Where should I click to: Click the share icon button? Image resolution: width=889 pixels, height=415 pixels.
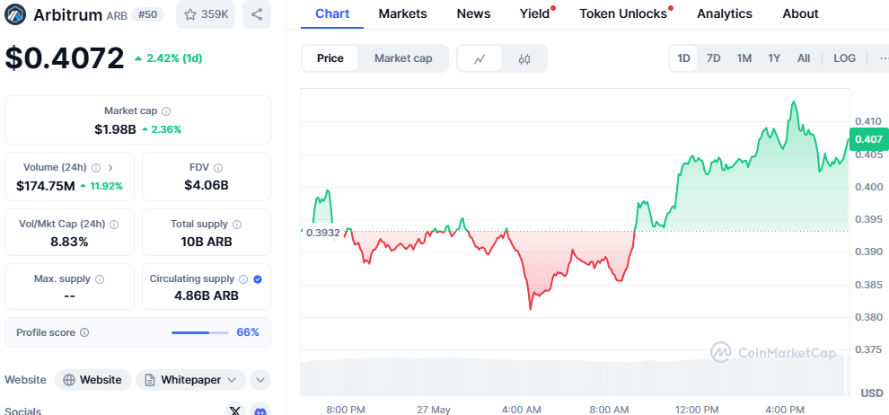pos(256,14)
